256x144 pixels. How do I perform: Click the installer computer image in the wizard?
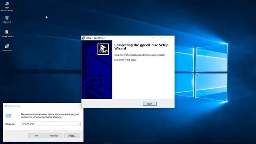[x=103, y=49]
